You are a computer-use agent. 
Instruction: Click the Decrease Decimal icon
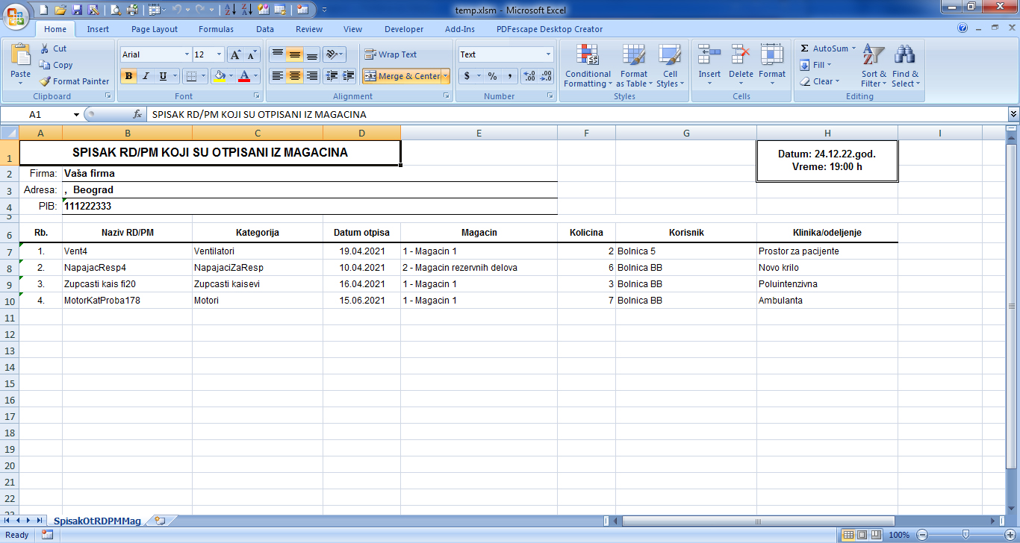pyautogui.click(x=547, y=76)
